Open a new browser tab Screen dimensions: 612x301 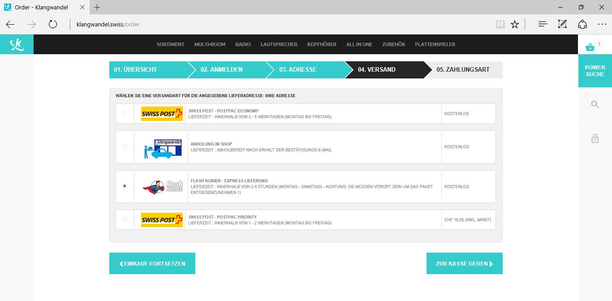pyautogui.click(x=97, y=7)
